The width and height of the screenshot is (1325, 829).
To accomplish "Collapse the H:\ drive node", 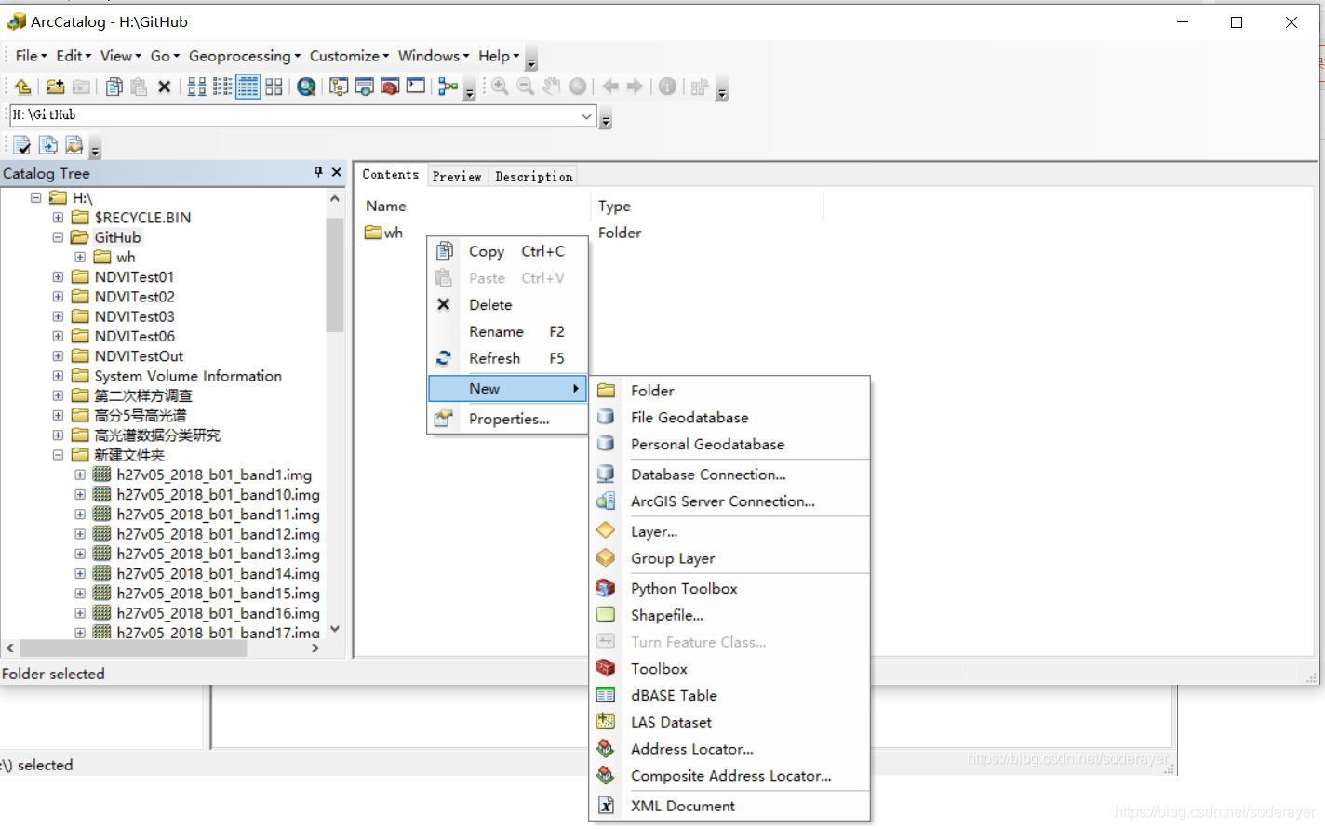I will 35,197.
